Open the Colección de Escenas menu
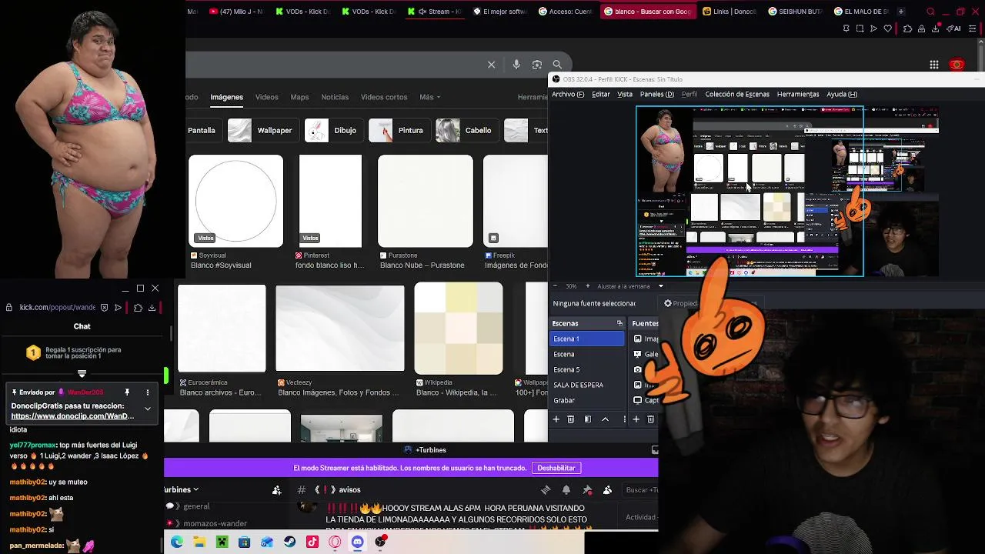The image size is (985, 554). (x=737, y=94)
